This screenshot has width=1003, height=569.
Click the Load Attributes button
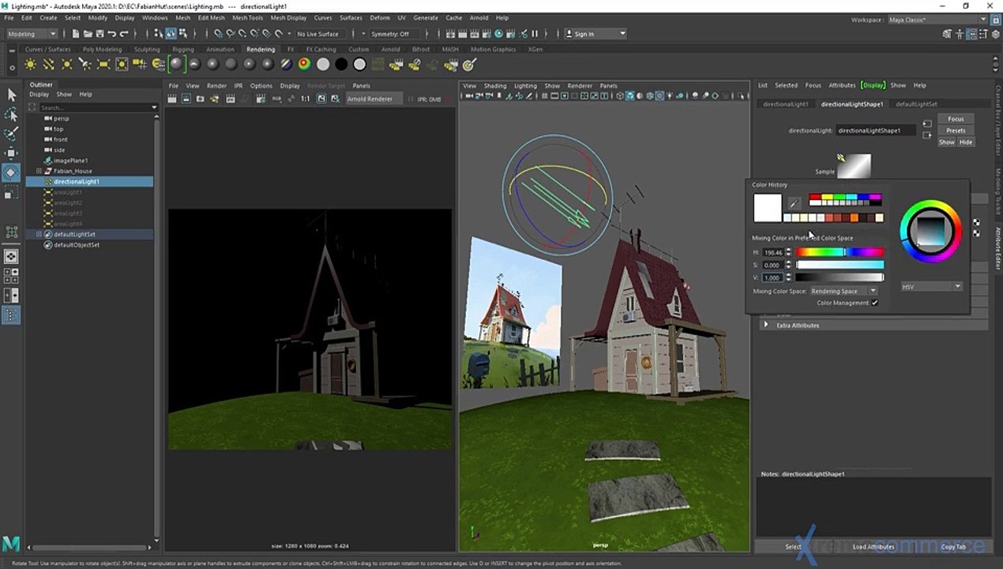(873, 546)
